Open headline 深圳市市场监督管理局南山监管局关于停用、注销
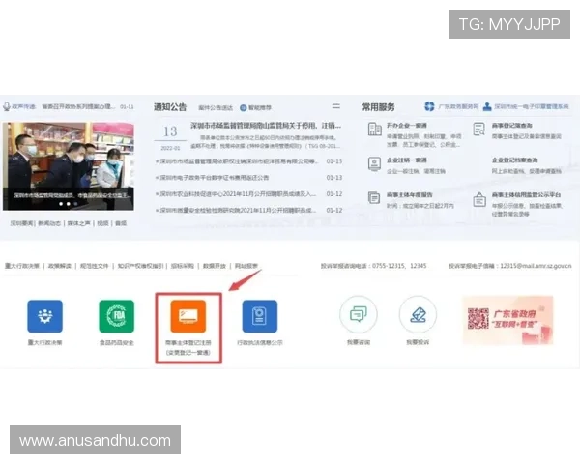The image size is (580, 464). [x=266, y=126]
